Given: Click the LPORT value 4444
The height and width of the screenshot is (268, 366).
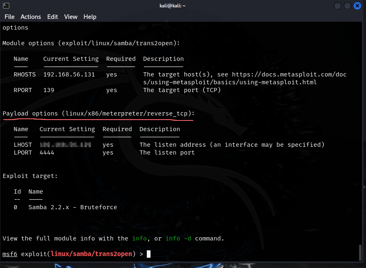Looking at the screenshot, I should 47,152.
